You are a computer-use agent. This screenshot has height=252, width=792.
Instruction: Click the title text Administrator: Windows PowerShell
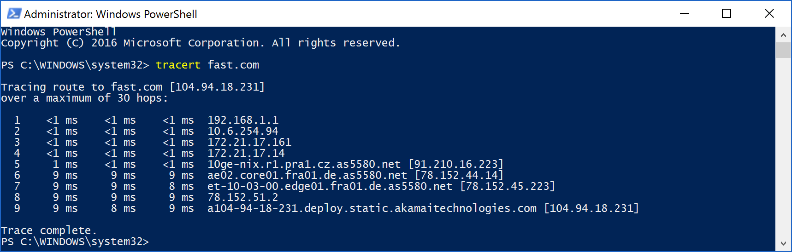point(111,14)
